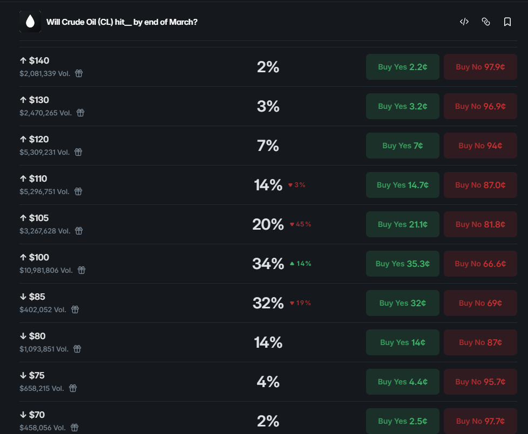
Task: Click rewards gift icon for $70 row
Action: [x=75, y=428]
